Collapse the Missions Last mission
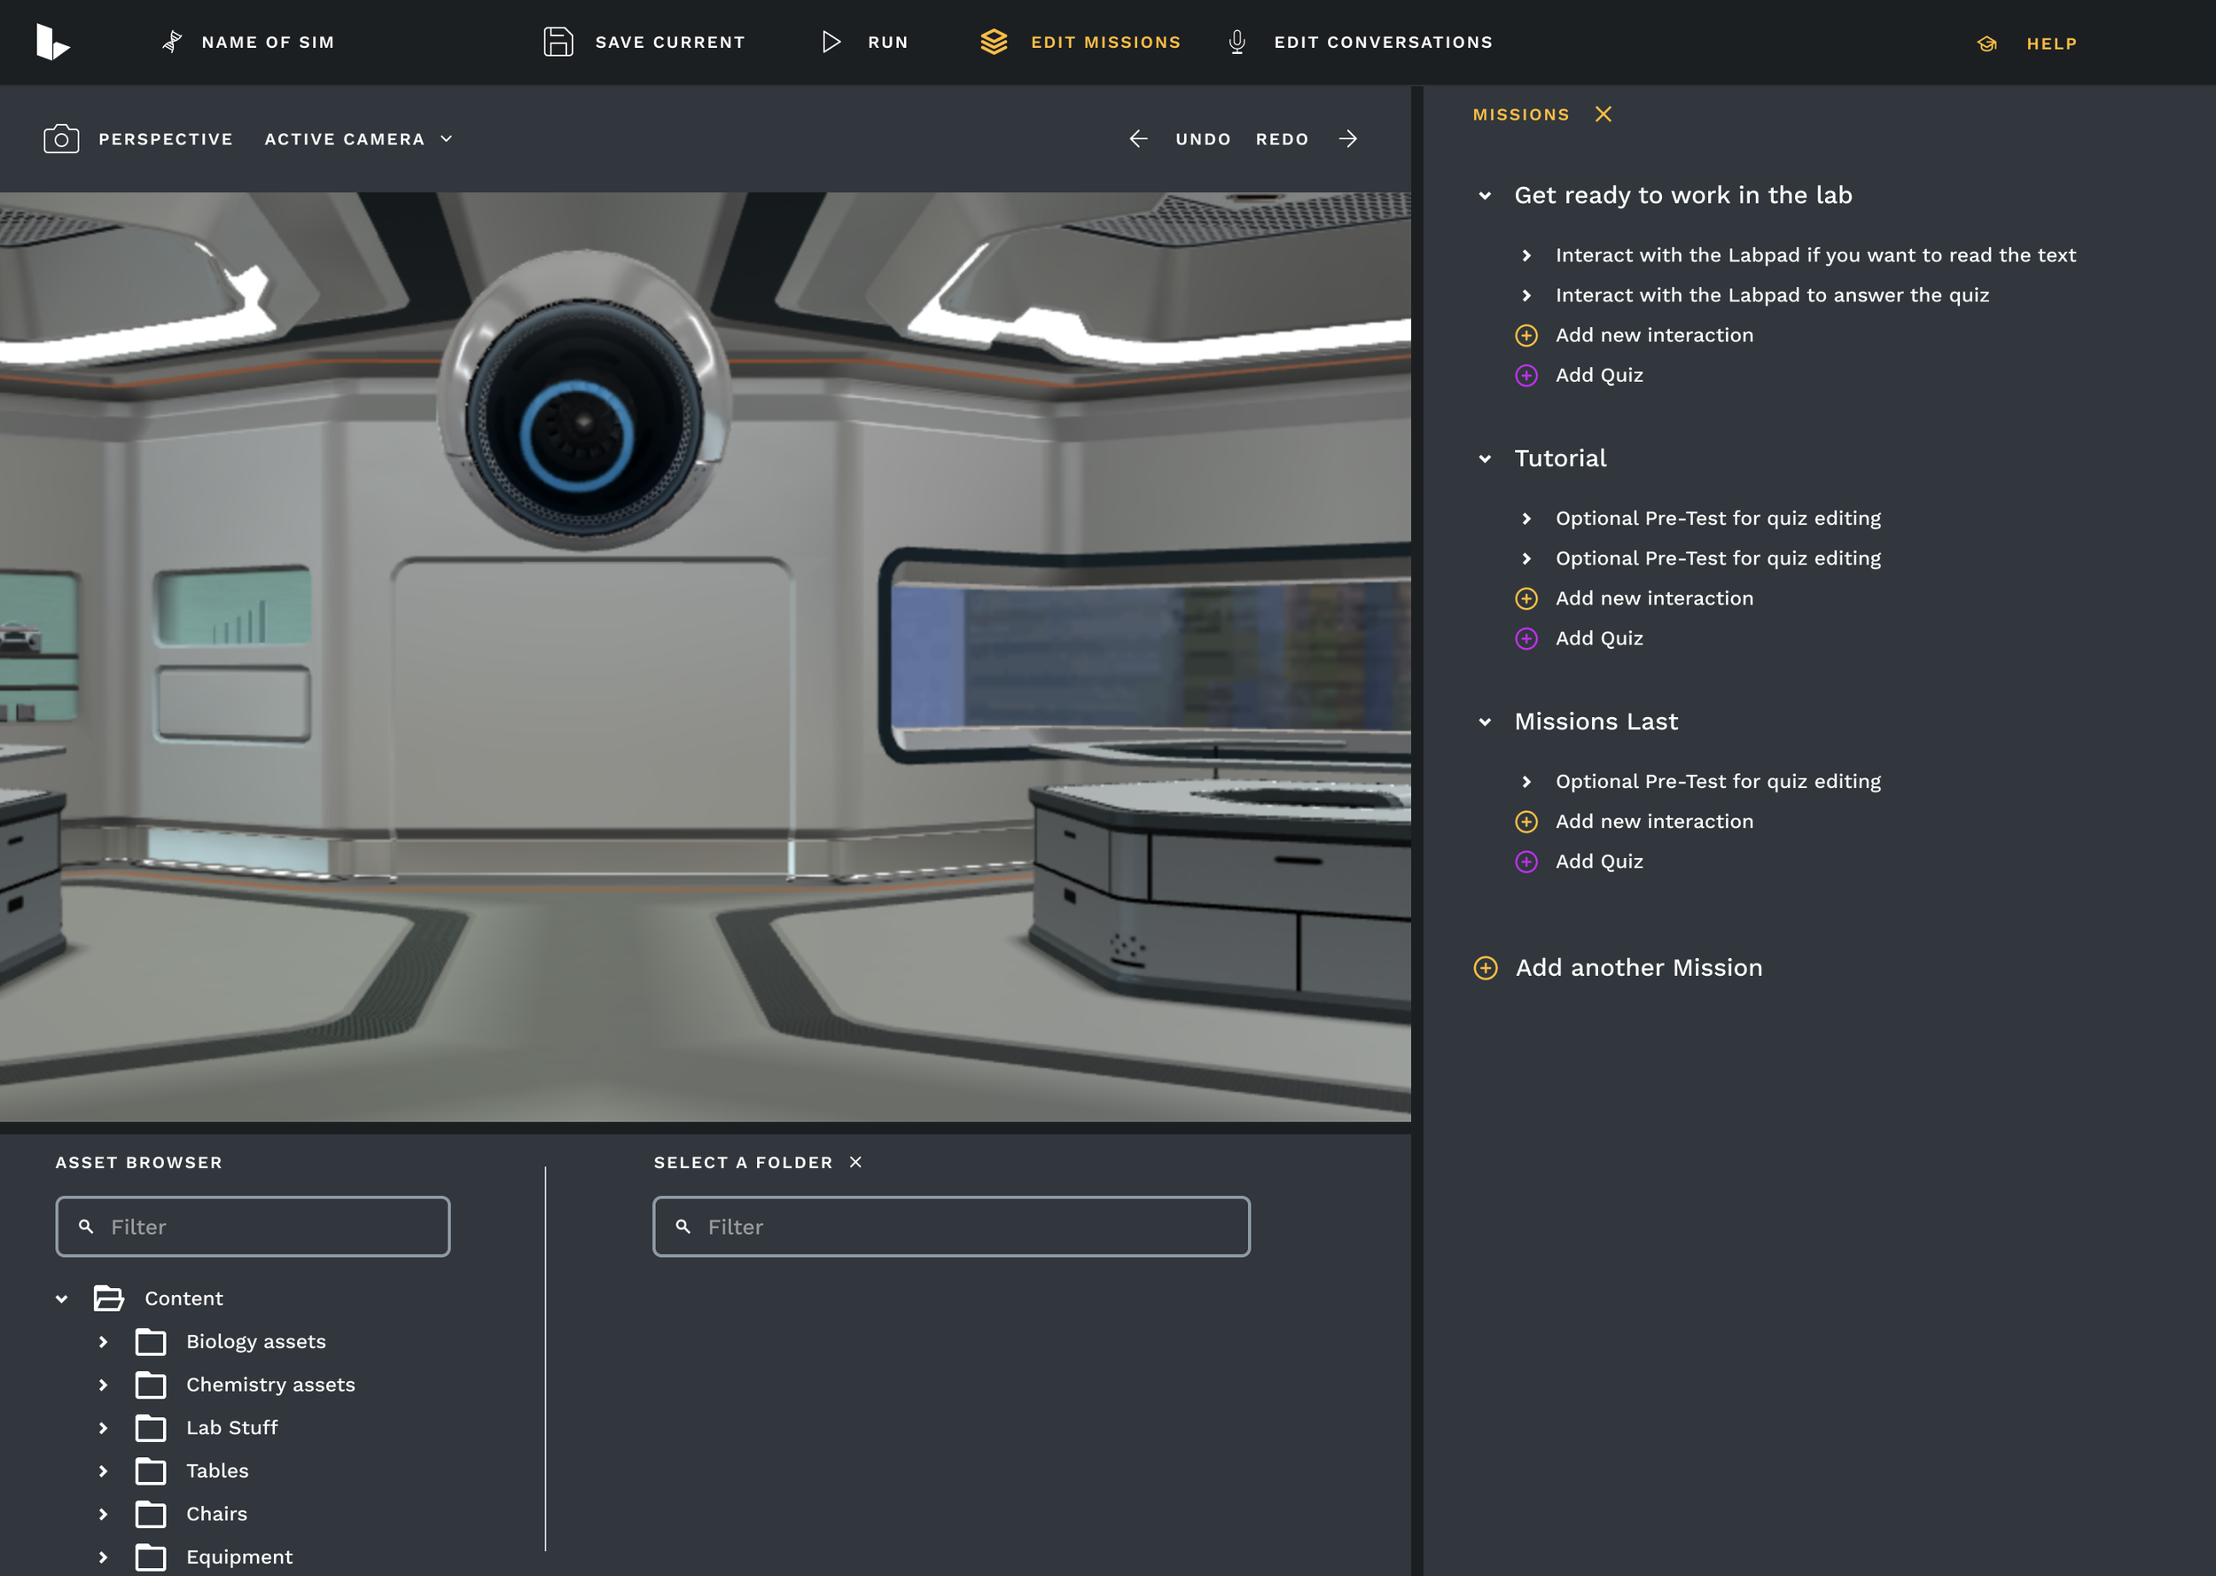 click(1485, 722)
